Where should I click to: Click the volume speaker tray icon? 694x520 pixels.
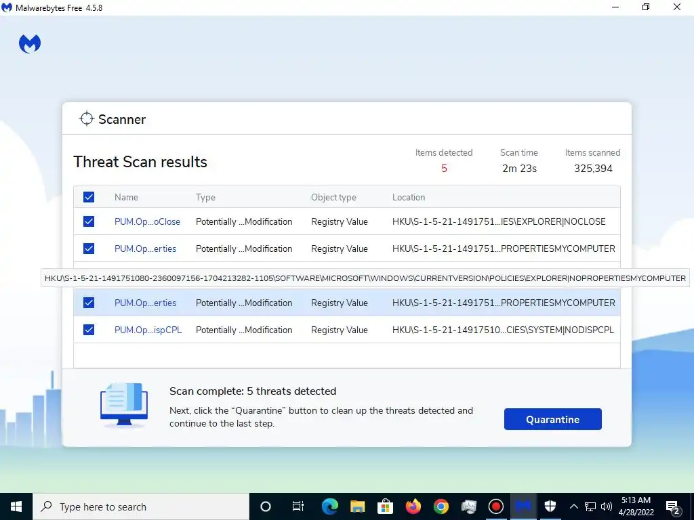coord(607,506)
